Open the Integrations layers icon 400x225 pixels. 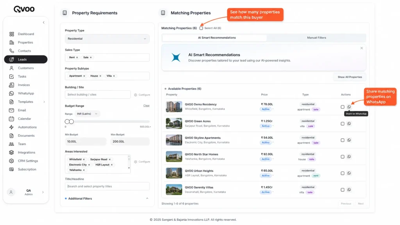(11, 152)
